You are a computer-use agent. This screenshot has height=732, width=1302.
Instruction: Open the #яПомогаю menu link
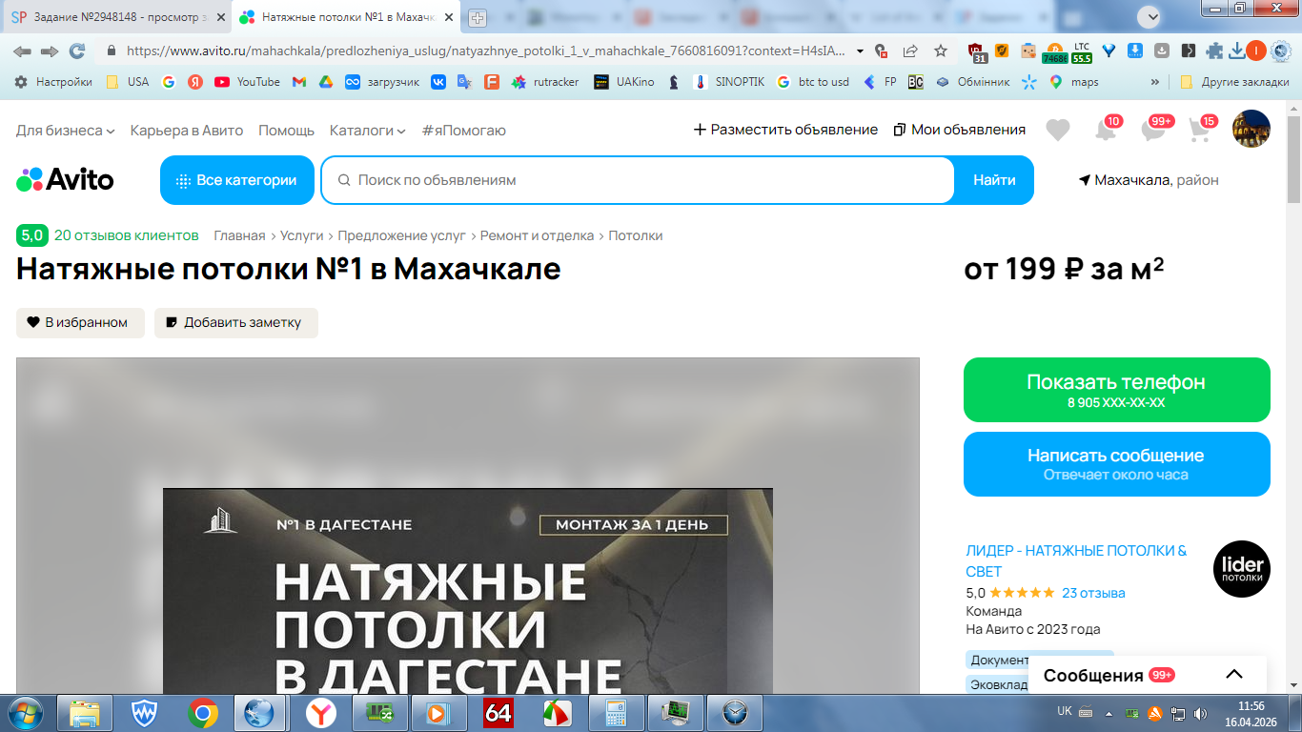coord(463,130)
